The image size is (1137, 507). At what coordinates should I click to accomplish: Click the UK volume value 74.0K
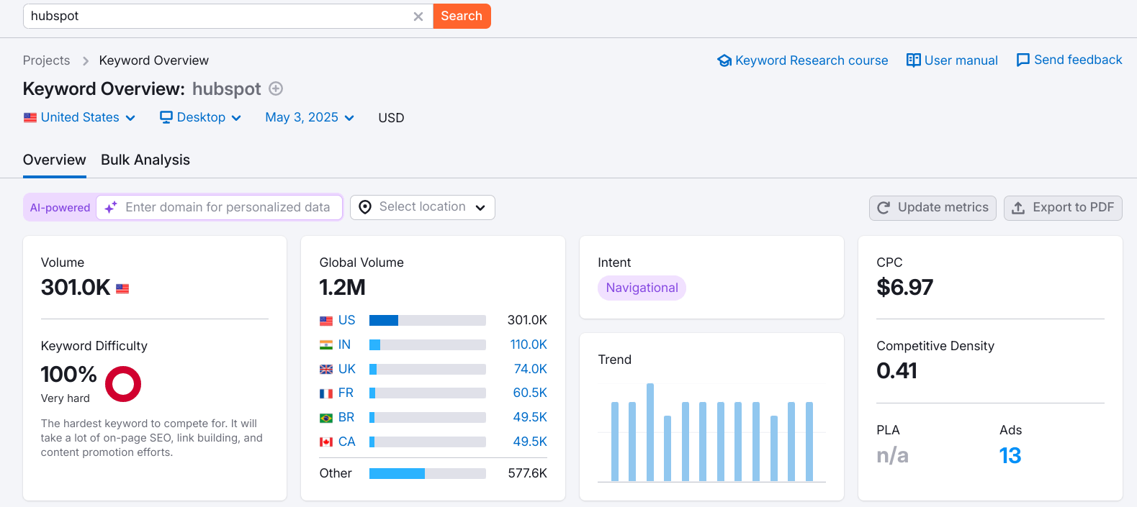[531, 369]
